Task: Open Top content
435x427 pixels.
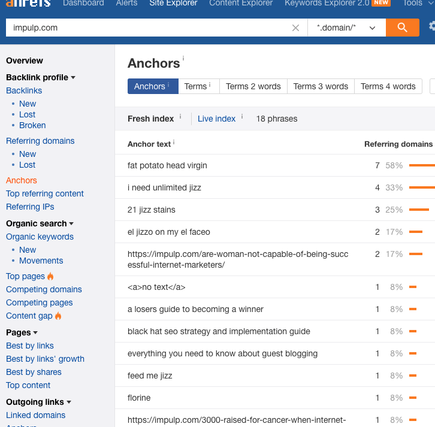Action: [28, 385]
